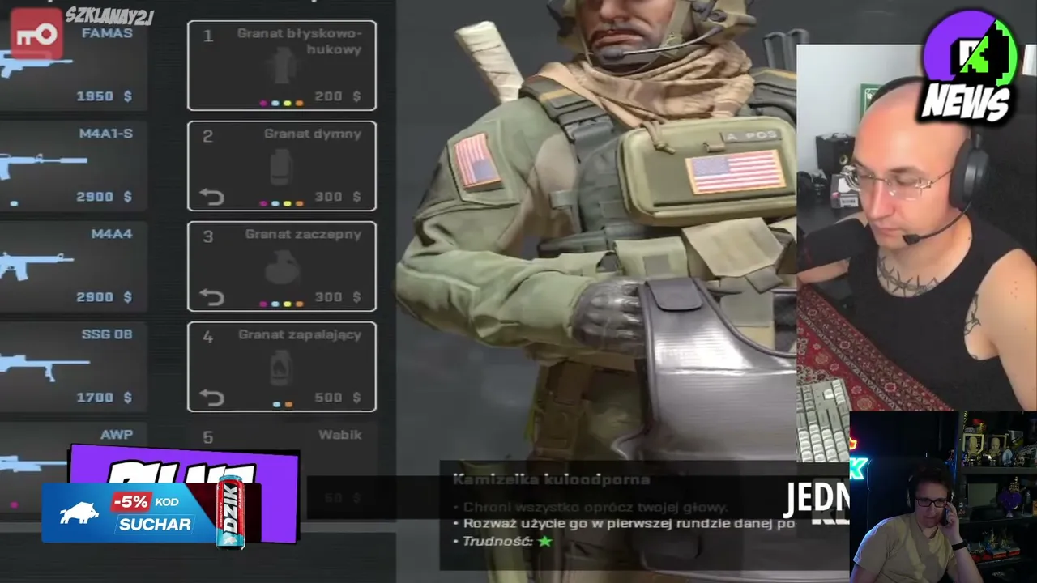Click the red key icon overlay
Image resolution: width=1037 pixels, height=583 pixels.
pyautogui.click(x=36, y=34)
